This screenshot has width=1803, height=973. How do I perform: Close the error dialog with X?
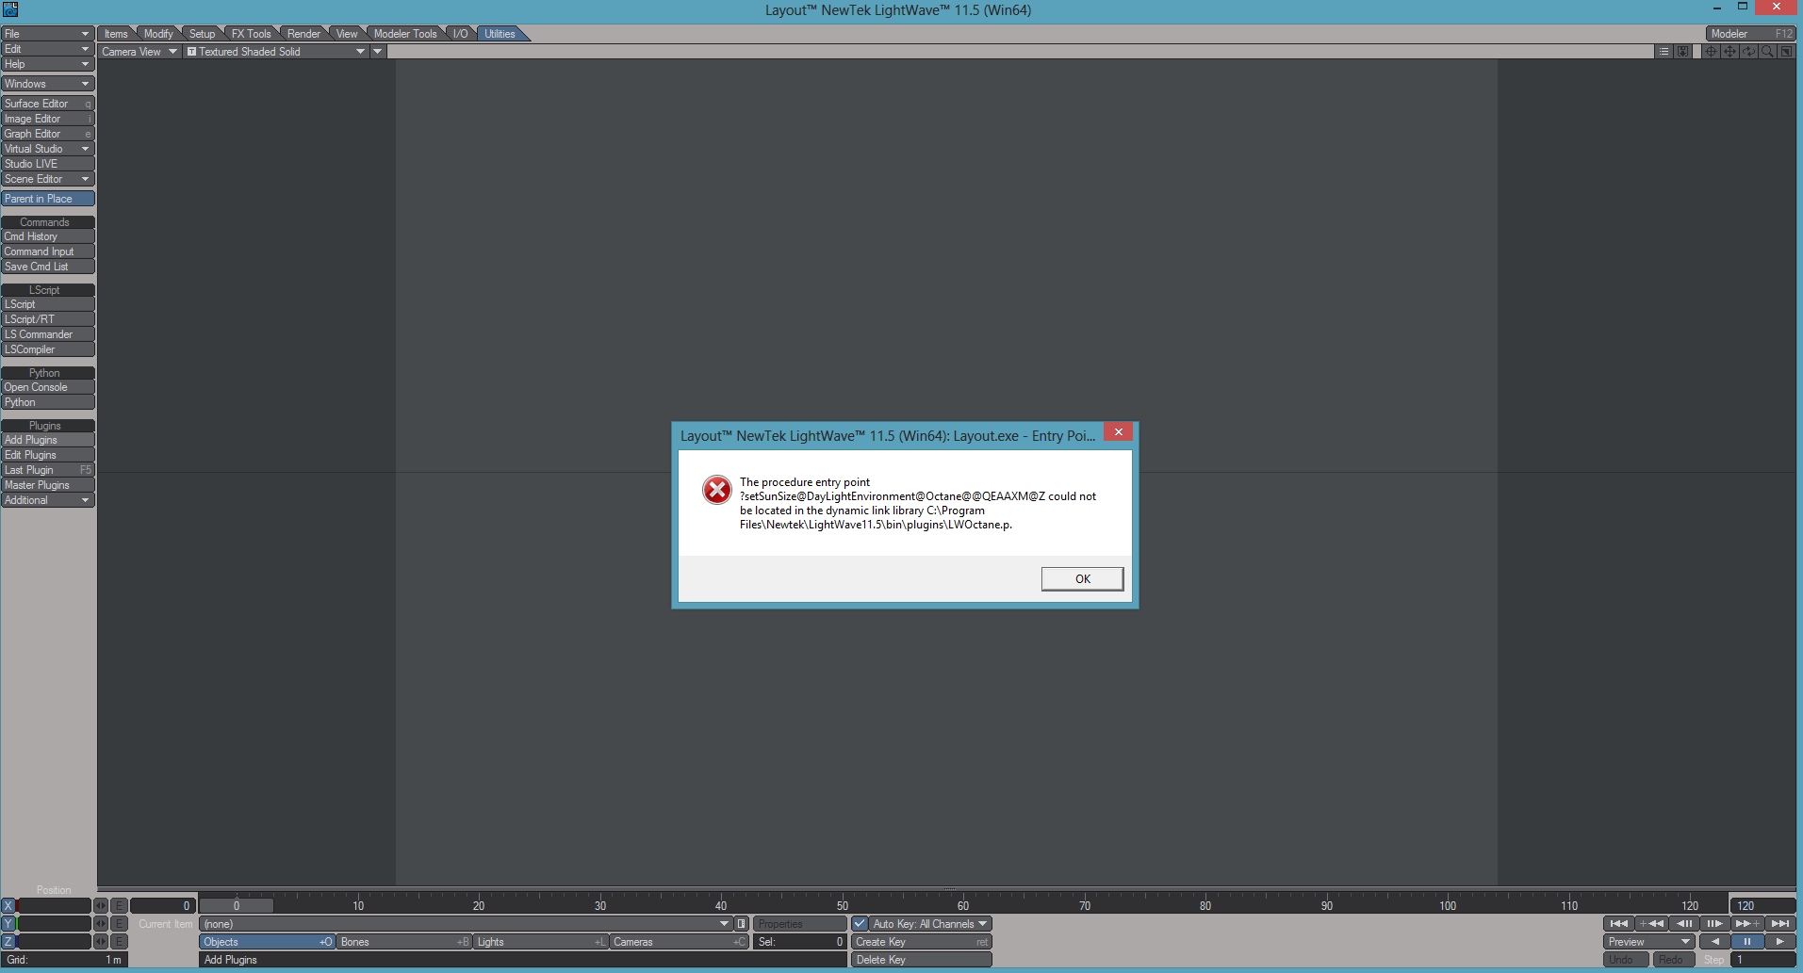pos(1118,432)
